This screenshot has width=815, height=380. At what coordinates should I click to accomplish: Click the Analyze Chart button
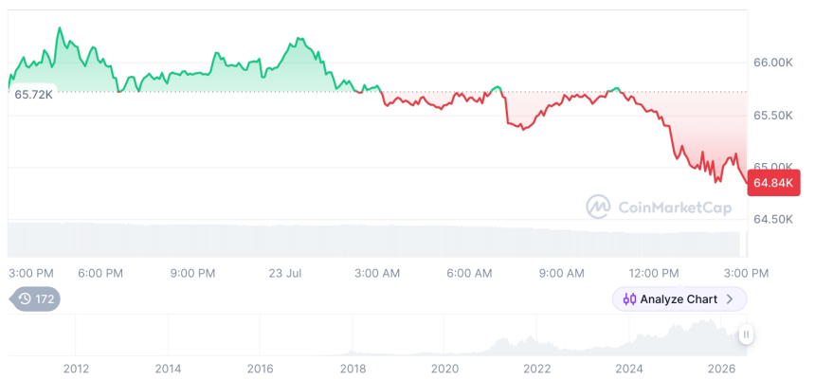(679, 299)
